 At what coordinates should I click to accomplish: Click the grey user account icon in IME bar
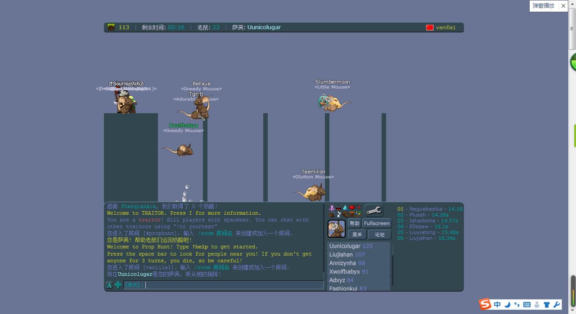pyautogui.click(x=536, y=305)
